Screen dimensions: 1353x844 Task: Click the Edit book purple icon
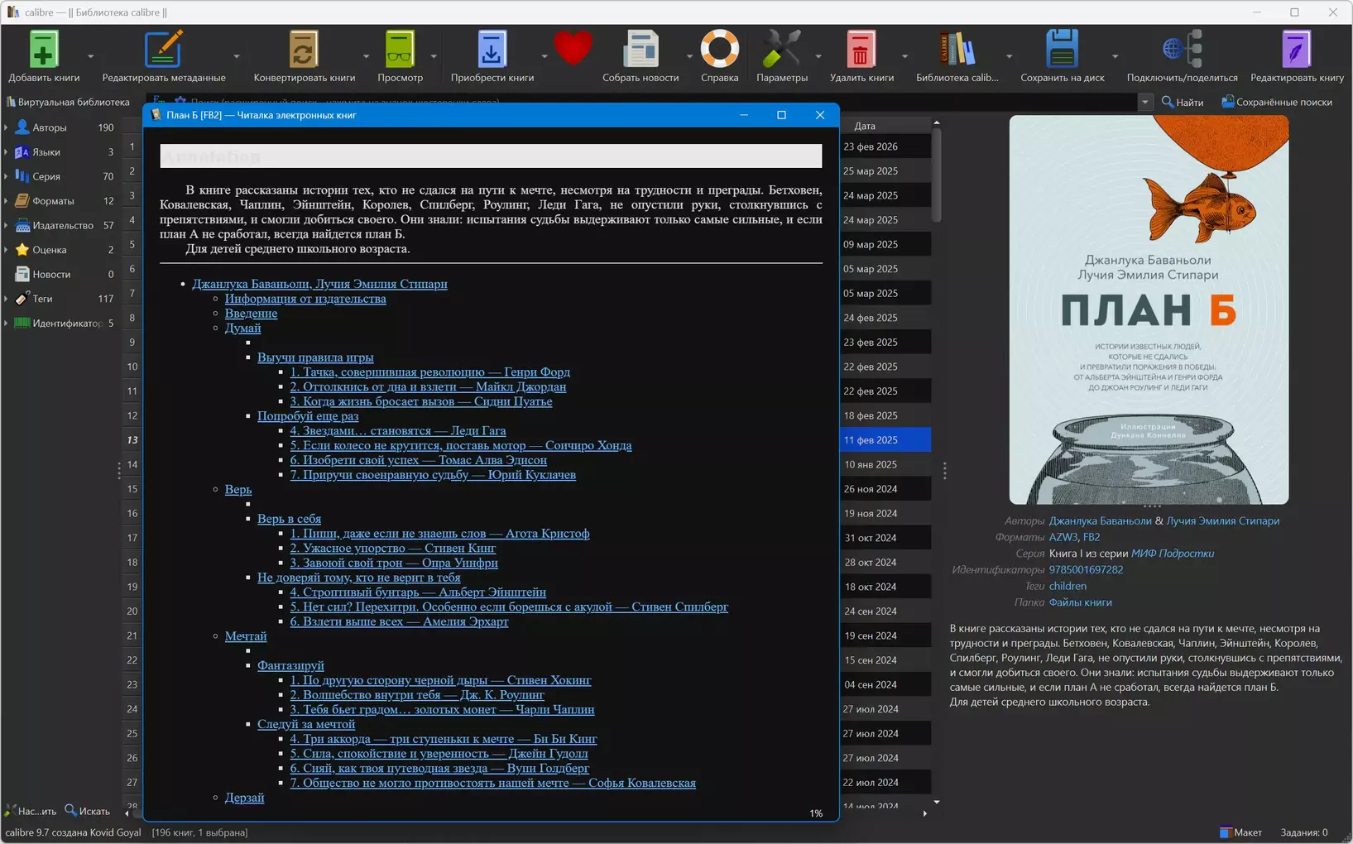pos(1296,50)
